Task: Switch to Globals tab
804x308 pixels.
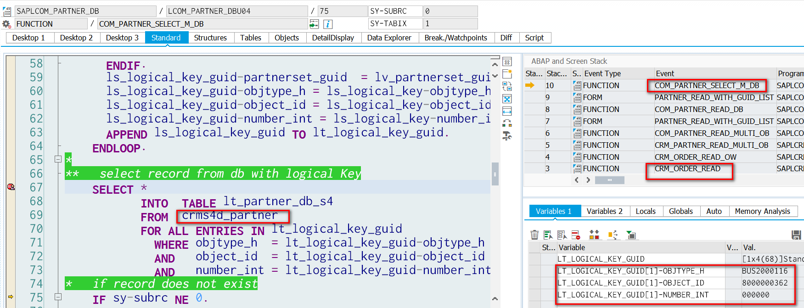Action: pos(681,211)
